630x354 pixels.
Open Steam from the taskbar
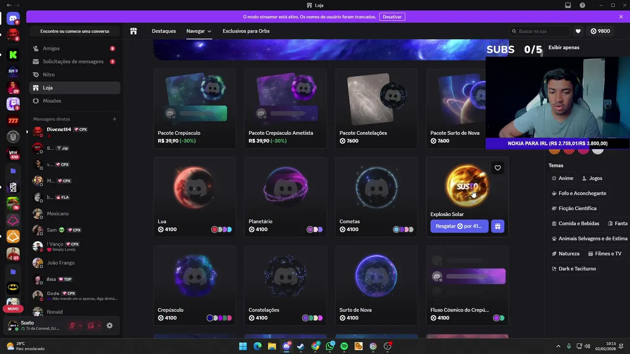301,346
